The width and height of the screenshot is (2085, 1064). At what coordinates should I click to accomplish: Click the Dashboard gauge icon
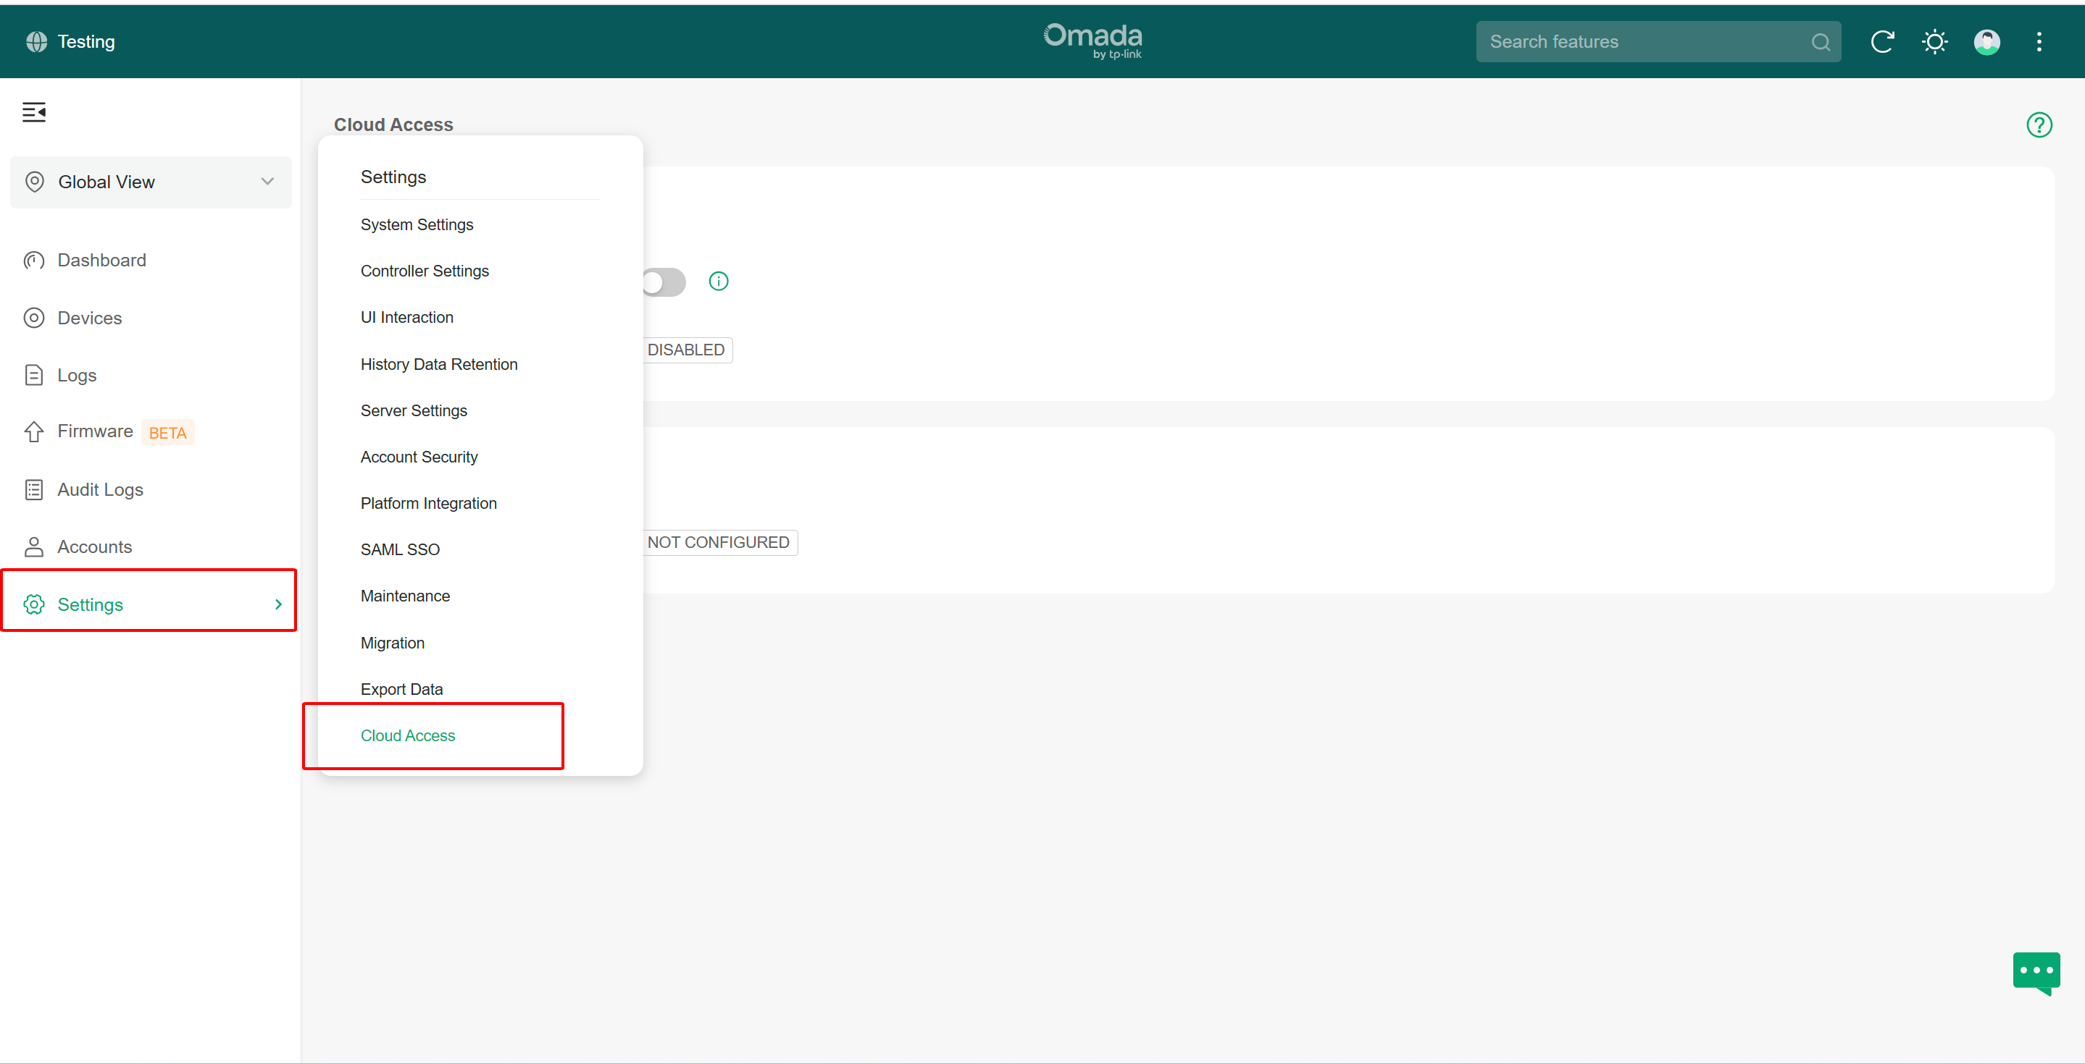[x=34, y=261]
